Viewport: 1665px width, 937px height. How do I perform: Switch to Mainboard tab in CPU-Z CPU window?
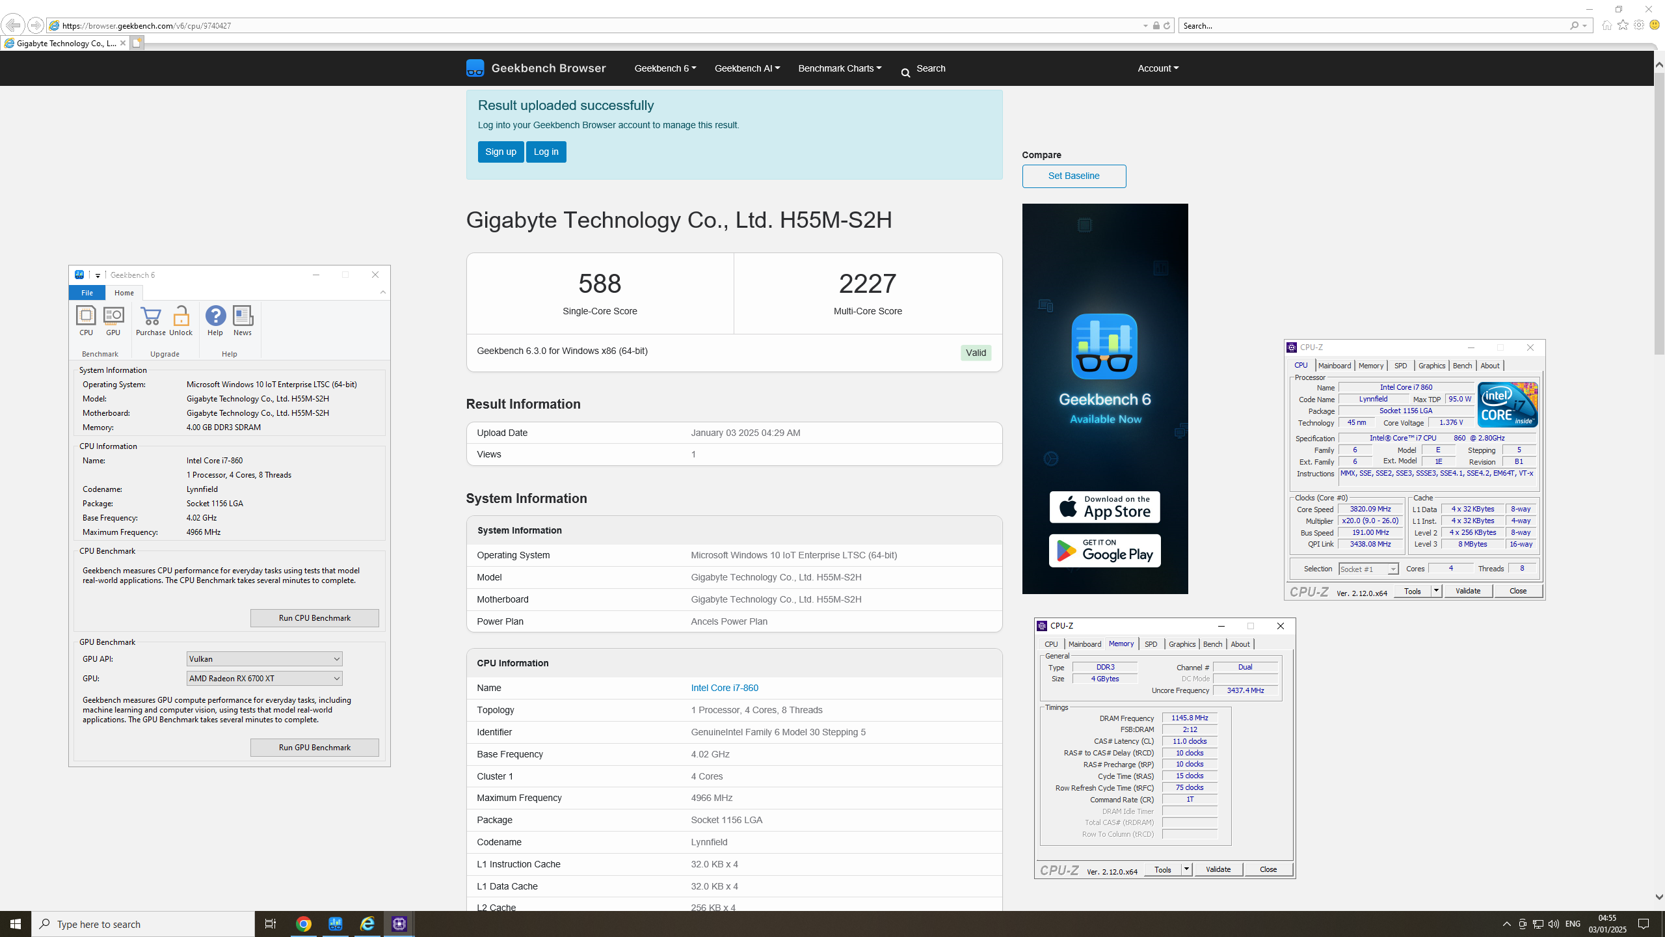pos(1335,366)
